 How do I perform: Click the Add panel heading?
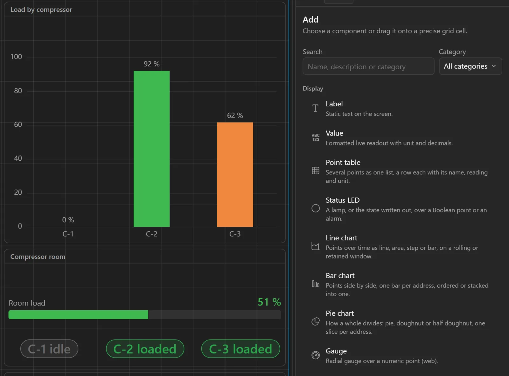[310, 20]
